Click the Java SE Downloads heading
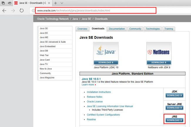 click(96, 37)
